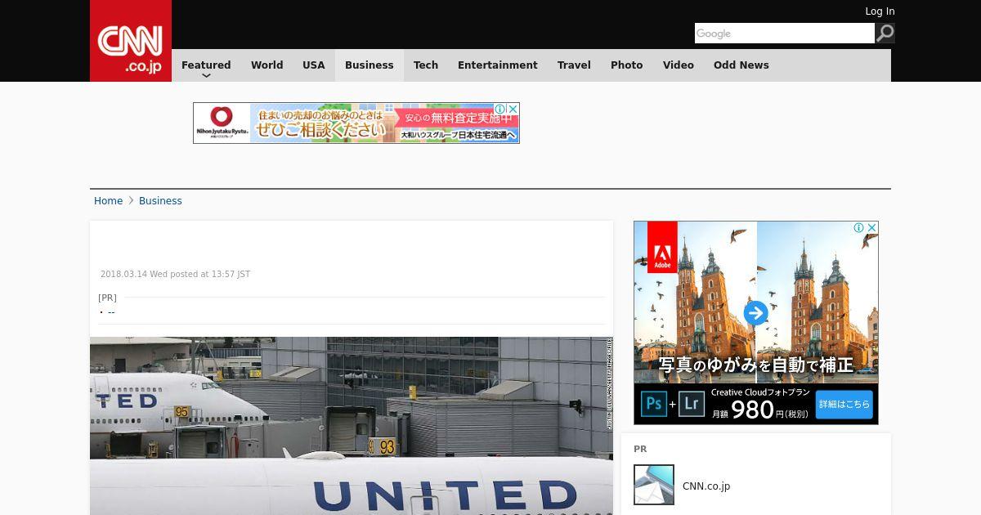Click the Lightroom Lr icon in ad

[692, 404]
